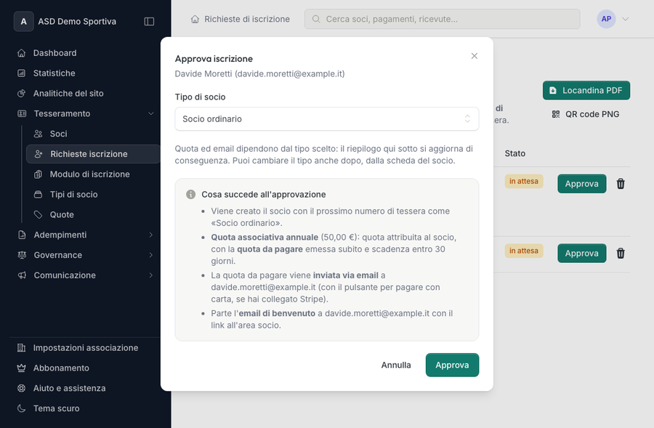Expand the Governance section chevron

(x=151, y=255)
